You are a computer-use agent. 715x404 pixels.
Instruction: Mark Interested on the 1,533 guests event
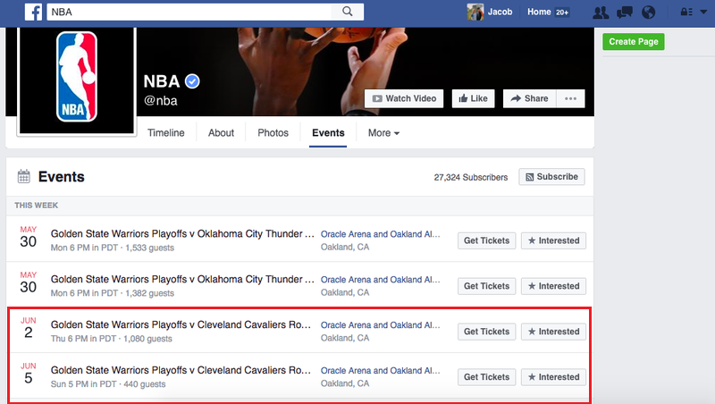(x=553, y=240)
